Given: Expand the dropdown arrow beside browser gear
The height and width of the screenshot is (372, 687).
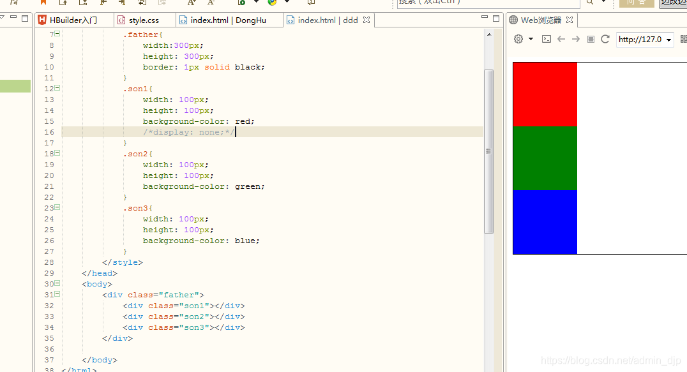Looking at the screenshot, I should [531, 39].
